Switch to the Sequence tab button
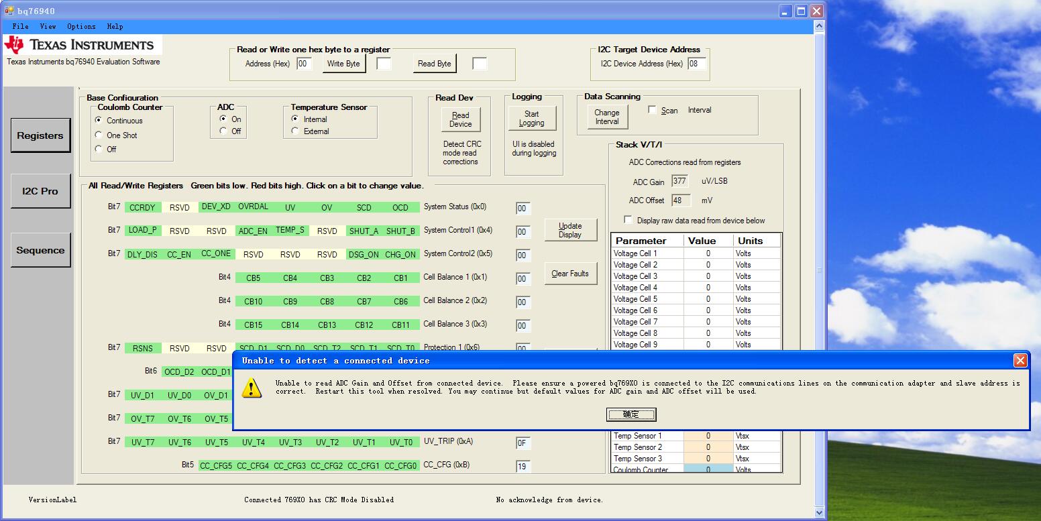 [x=40, y=250]
